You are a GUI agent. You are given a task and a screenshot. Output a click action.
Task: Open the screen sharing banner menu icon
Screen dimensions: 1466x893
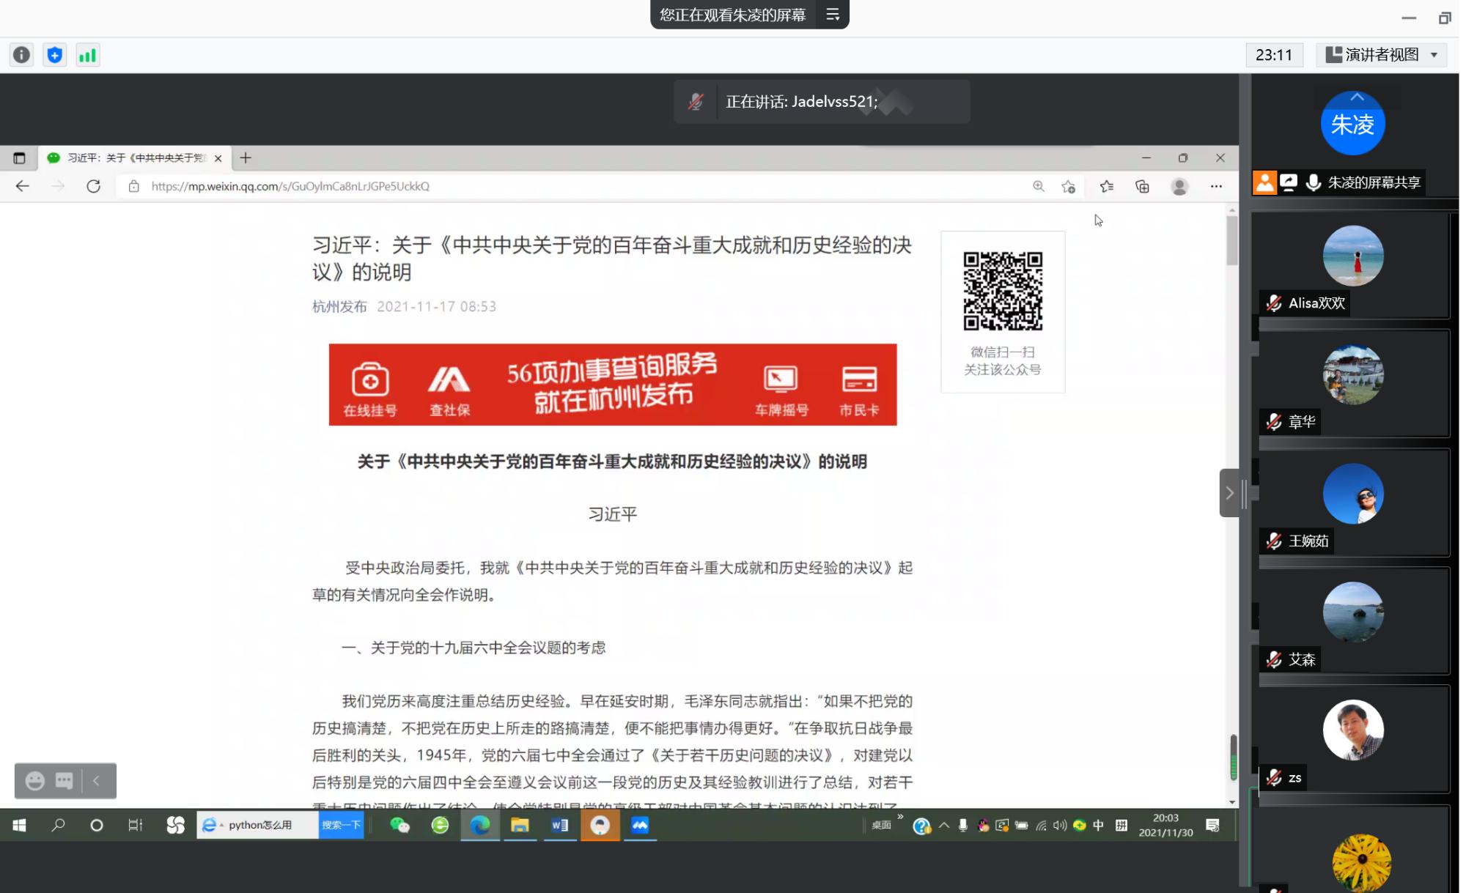(x=833, y=15)
